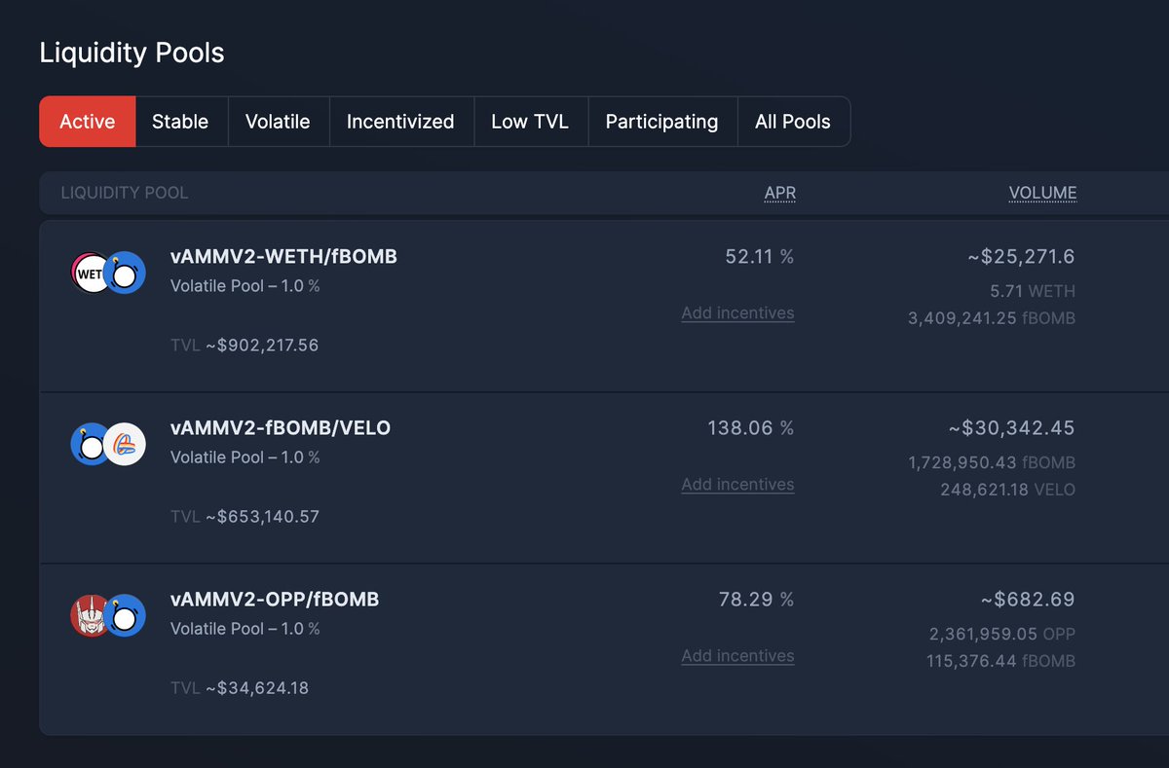Click TVL ~$902,217.56
This screenshot has height=768, width=1169.
pyautogui.click(x=245, y=346)
